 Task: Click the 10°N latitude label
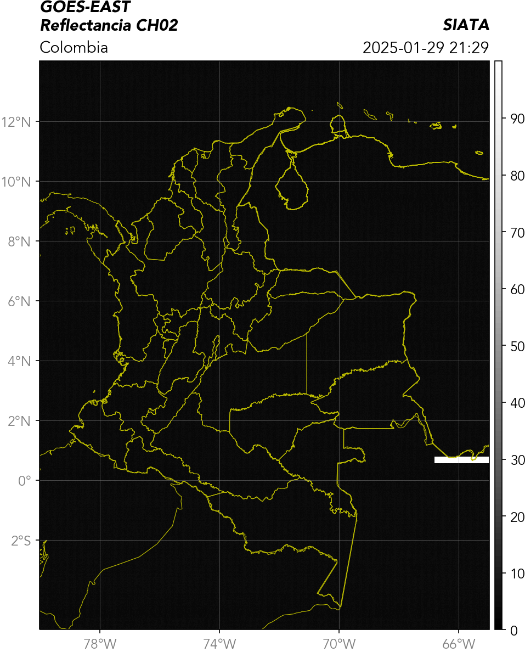[16, 182]
